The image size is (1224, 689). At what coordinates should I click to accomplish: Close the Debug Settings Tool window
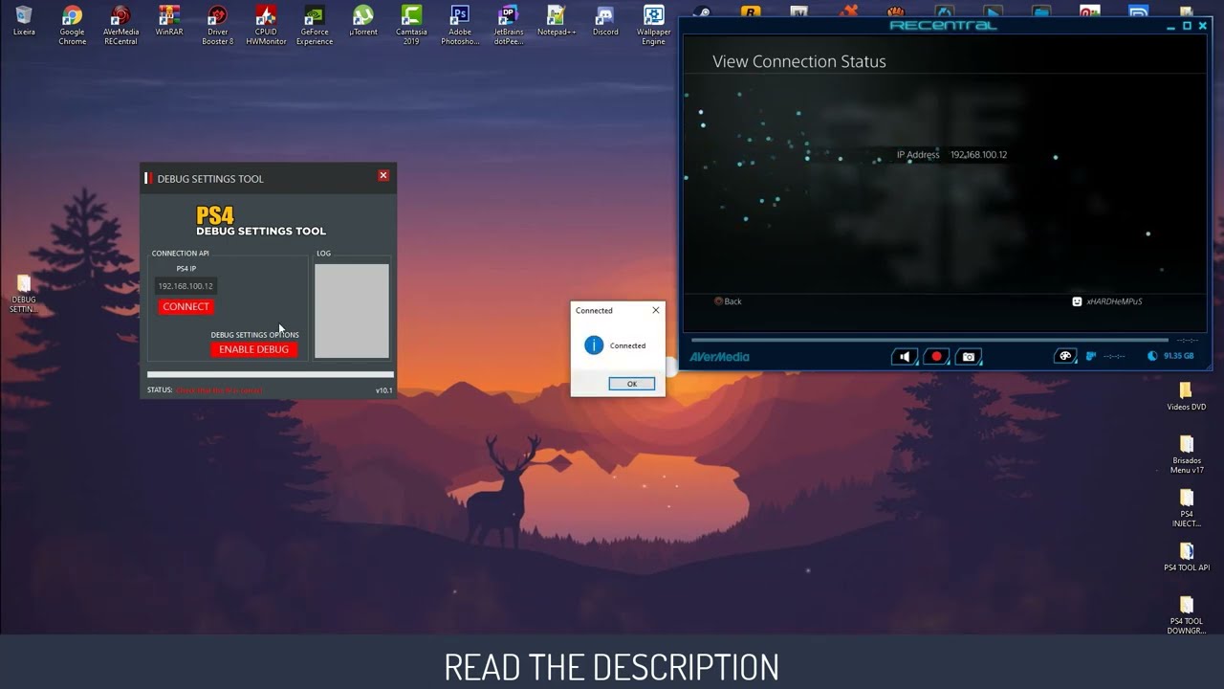coord(383,176)
